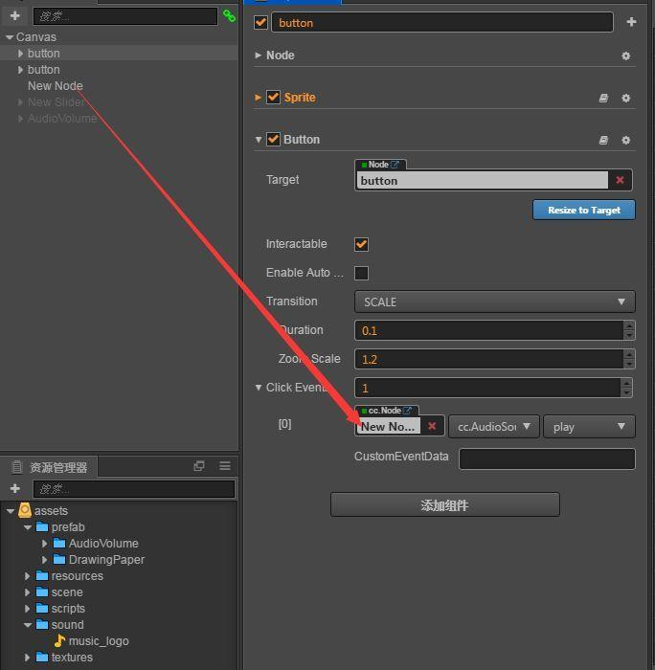Collapse the prefab folder
Viewport: 655px width, 670px height.
(x=28, y=527)
